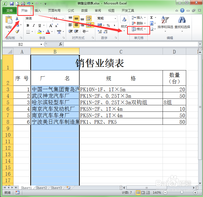The width and height of the screenshot is (203, 197).
Task: Increase font size with the large A
Action: [x=51, y=25]
